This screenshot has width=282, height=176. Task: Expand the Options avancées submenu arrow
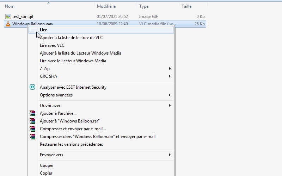[x=170, y=95]
